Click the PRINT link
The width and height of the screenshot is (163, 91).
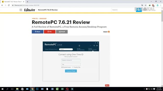click(x=105, y=32)
